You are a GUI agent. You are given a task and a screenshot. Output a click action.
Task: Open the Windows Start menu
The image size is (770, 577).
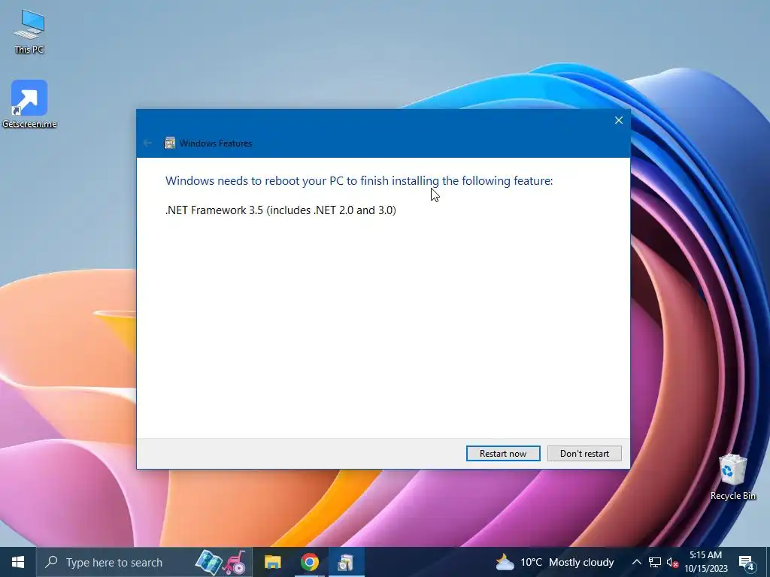coord(18,562)
